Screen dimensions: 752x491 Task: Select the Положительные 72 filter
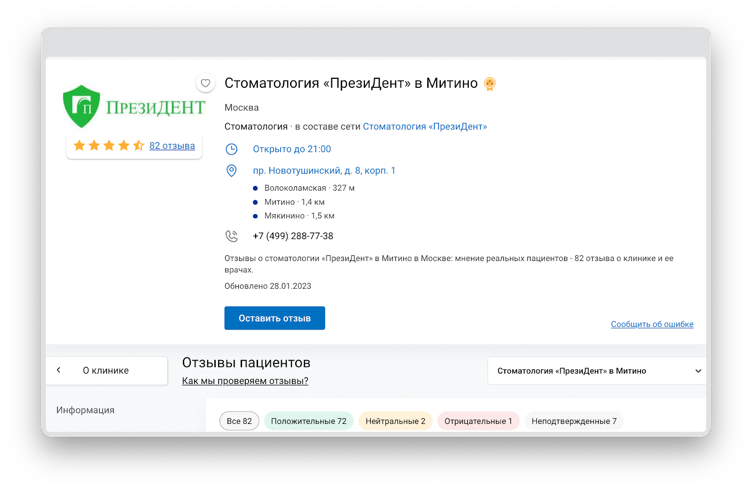pyautogui.click(x=309, y=421)
